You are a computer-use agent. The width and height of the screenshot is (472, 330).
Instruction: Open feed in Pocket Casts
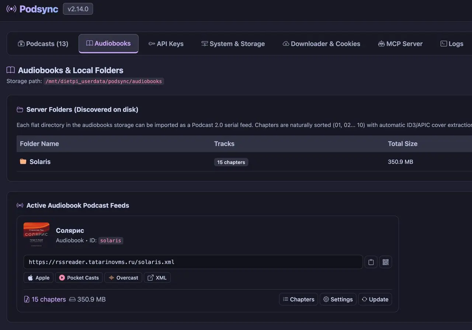[79, 278]
